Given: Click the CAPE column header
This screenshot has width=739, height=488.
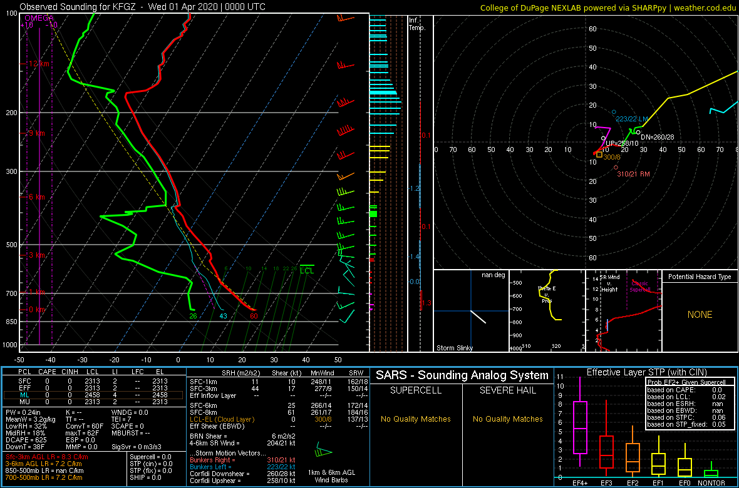Looking at the screenshot, I should pos(47,371).
